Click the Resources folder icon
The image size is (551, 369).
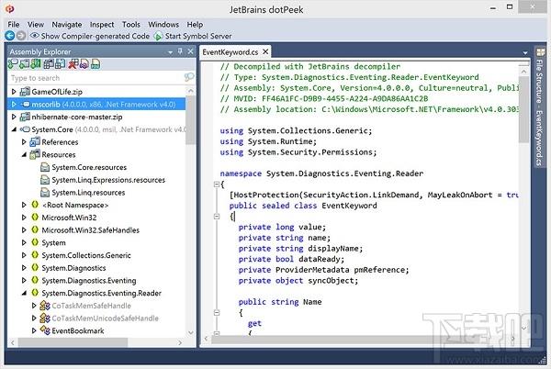coord(35,154)
